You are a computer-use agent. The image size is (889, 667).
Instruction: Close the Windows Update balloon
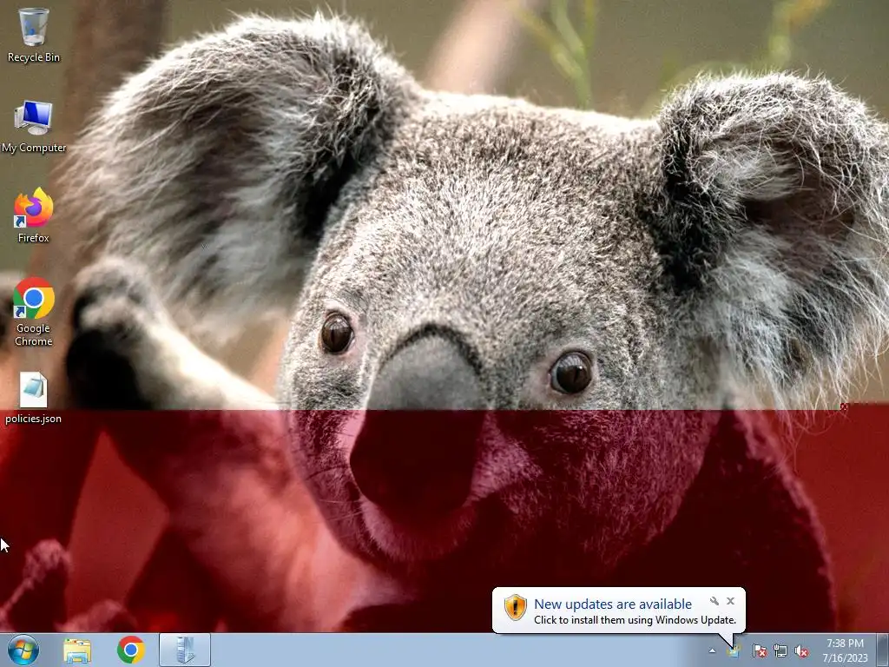point(731,601)
